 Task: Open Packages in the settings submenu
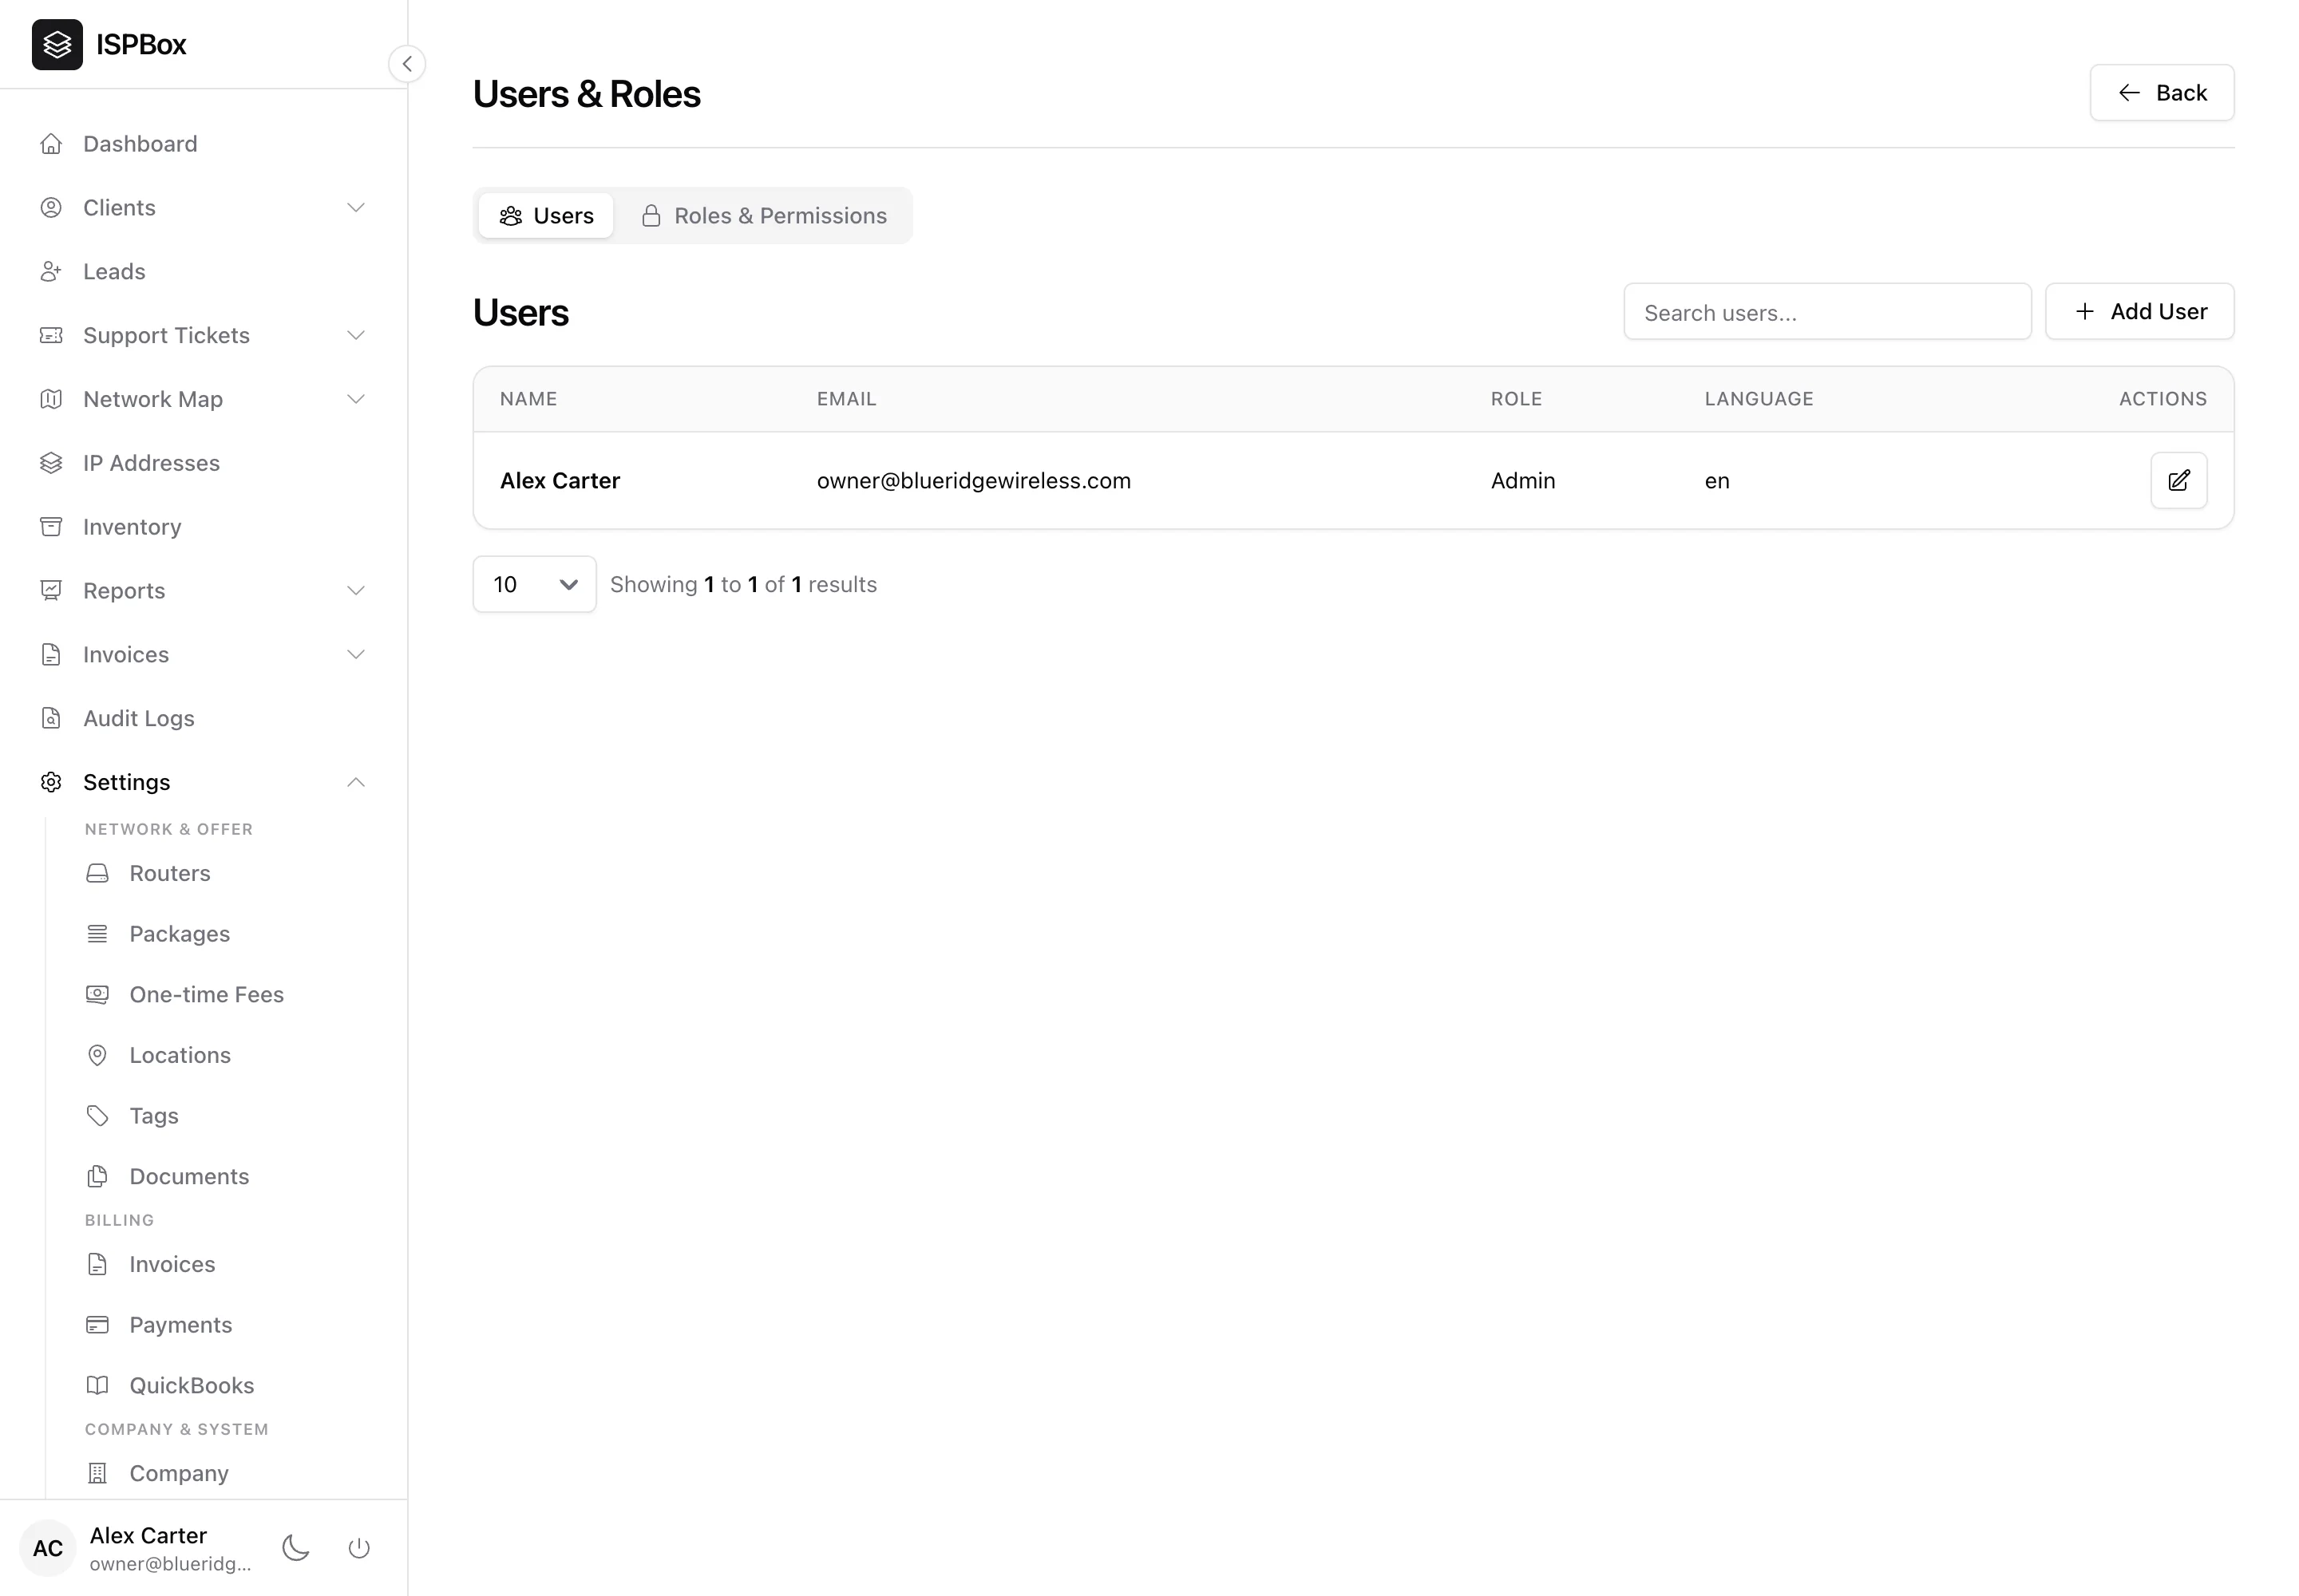pos(180,934)
